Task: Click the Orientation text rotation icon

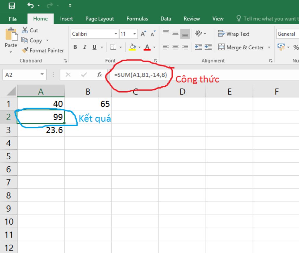Action: point(198,34)
